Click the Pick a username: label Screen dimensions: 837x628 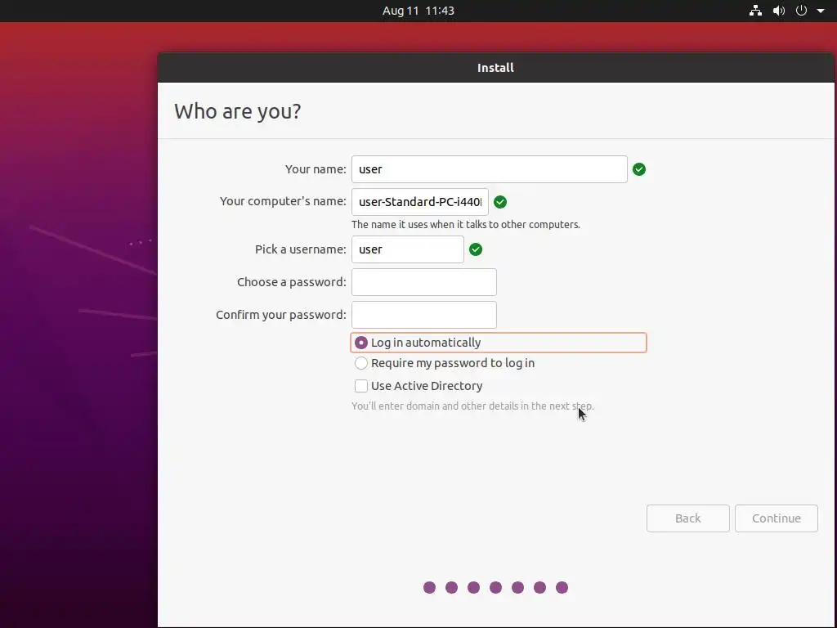click(x=301, y=249)
